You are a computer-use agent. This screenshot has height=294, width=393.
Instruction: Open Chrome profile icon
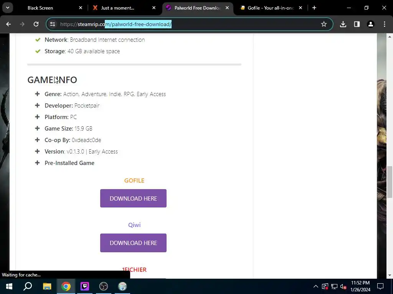(x=371, y=24)
